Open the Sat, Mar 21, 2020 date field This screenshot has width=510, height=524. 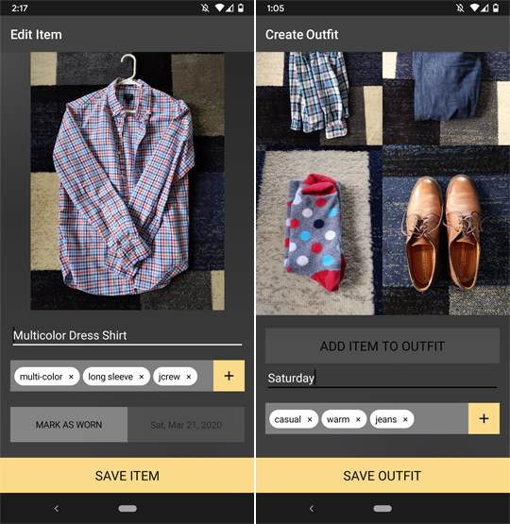pos(186,425)
